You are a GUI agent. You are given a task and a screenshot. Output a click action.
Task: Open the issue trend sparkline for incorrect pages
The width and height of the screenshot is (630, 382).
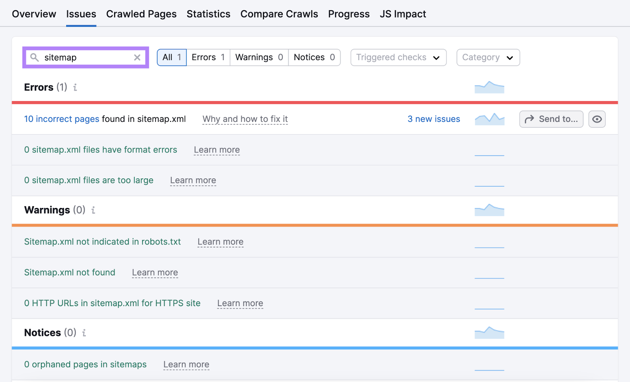[x=489, y=119]
